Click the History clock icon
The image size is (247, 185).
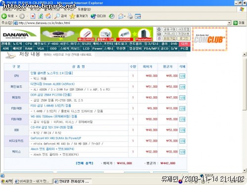[112, 16]
